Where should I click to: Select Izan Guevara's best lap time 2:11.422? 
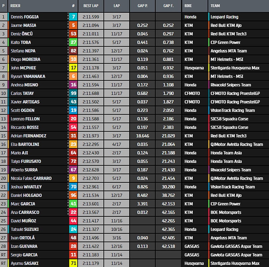[90, 246]
